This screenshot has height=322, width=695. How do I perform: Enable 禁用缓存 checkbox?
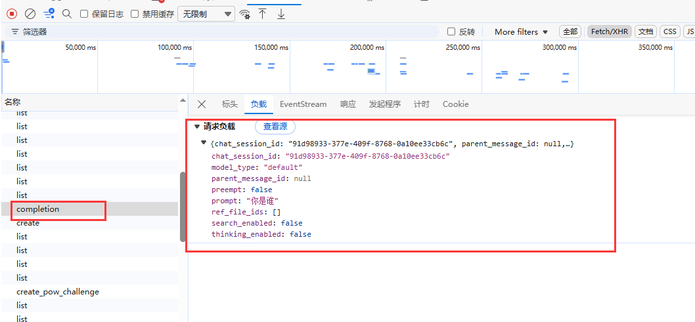tap(135, 14)
